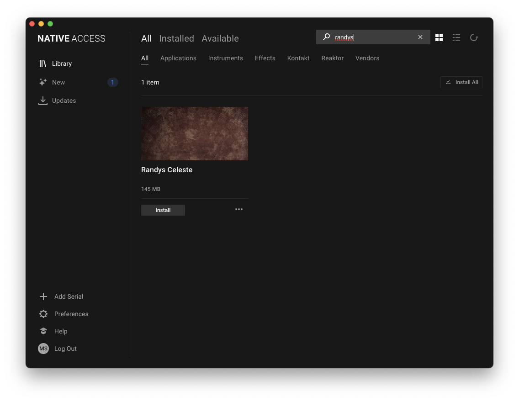This screenshot has height=402, width=519.
Task: Open the New section
Action: click(x=58, y=82)
